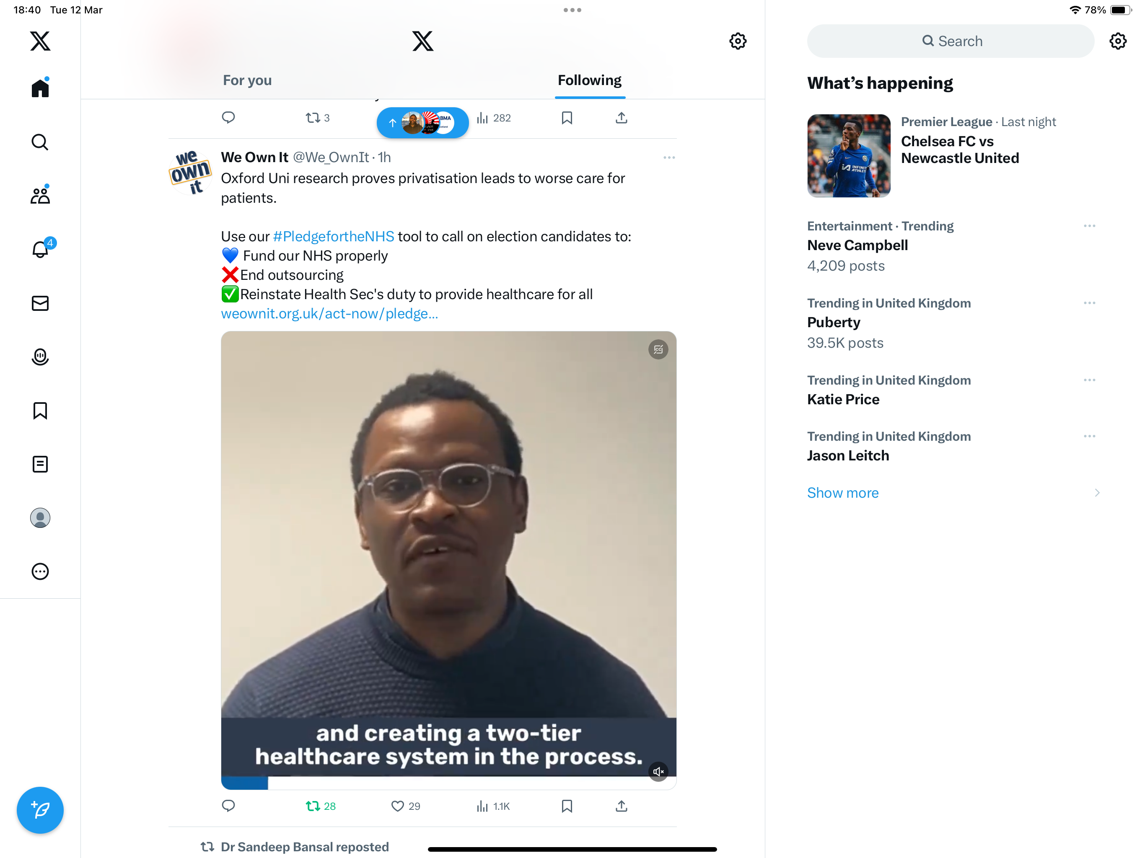Share the We Own It post

pos(621,806)
